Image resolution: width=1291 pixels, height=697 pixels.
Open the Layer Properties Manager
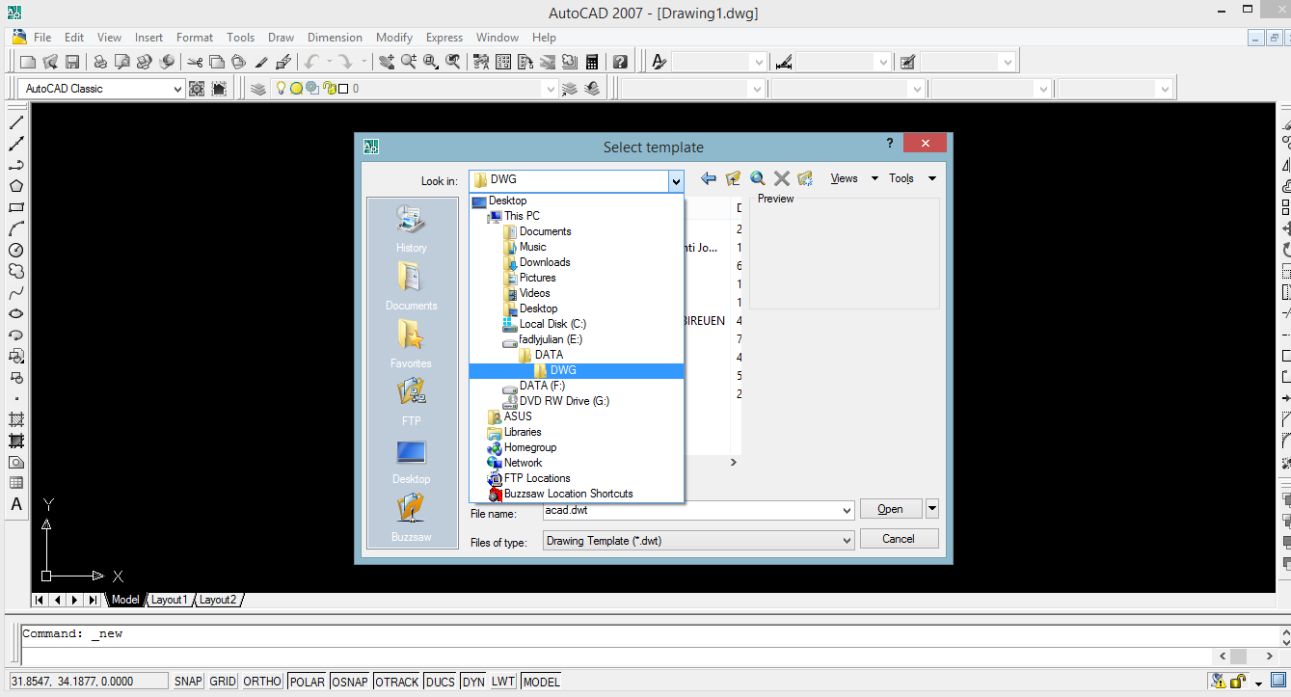coord(257,88)
